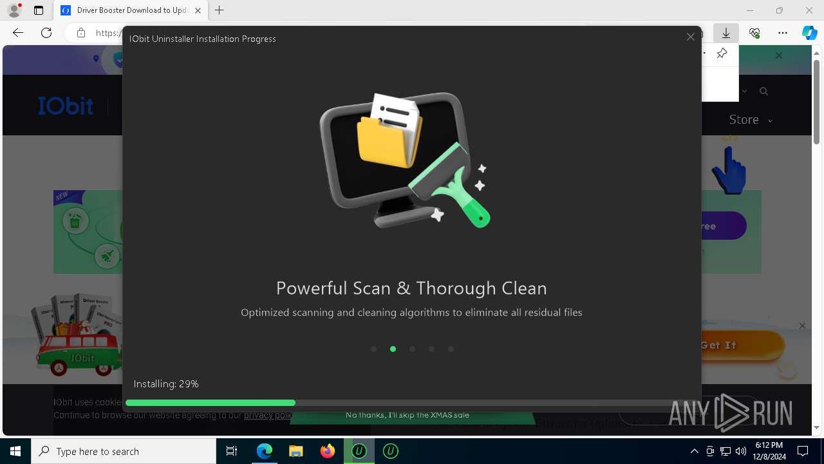
Task: Open the Edge profile avatar icon
Action: [14, 10]
